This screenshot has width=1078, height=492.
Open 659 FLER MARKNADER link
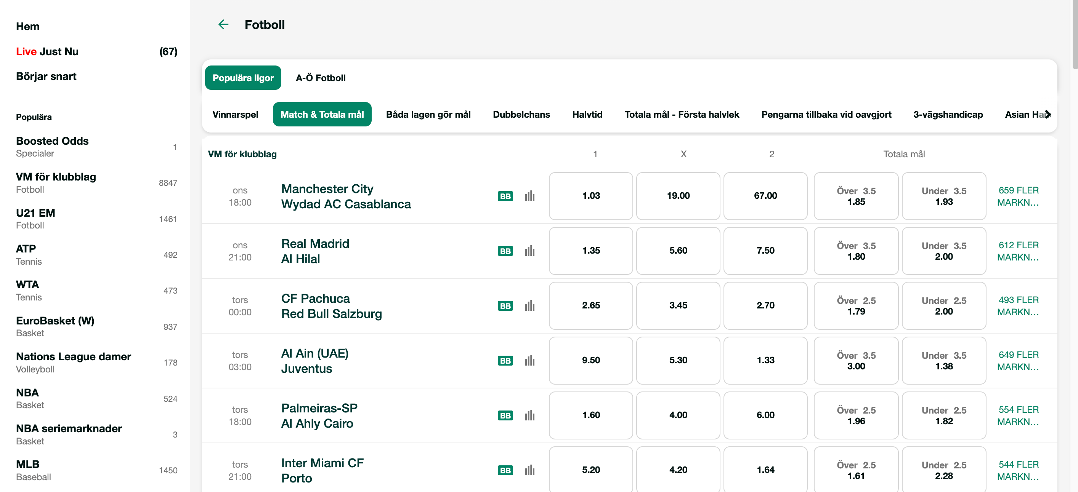coord(1020,196)
